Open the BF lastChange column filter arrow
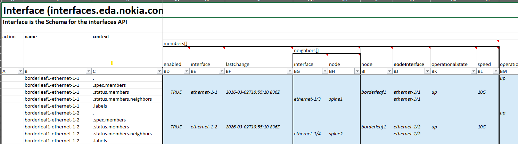 coord(290,71)
